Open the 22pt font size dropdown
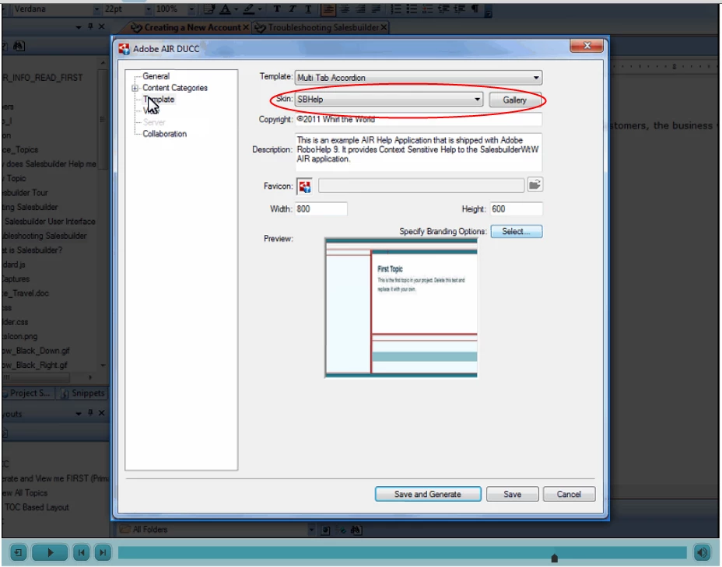This screenshot has width=722, height=567. point(149,9)
